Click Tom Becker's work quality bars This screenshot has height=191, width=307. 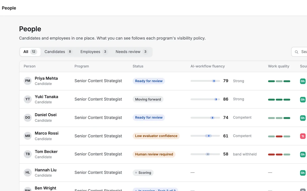point(279,155)
